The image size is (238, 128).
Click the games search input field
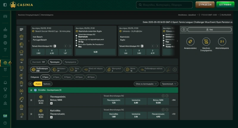tap(165, 5)
